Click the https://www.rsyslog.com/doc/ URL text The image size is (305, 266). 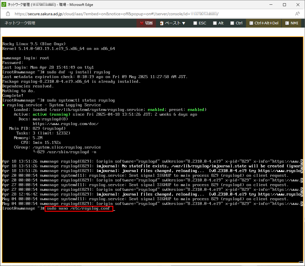point(65,124)
